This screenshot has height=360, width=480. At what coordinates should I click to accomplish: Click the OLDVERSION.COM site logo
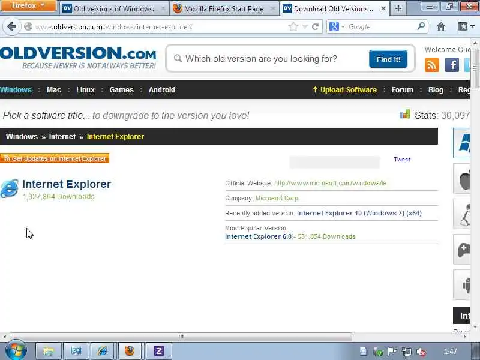pyautogui.click(x=78, y=57)
